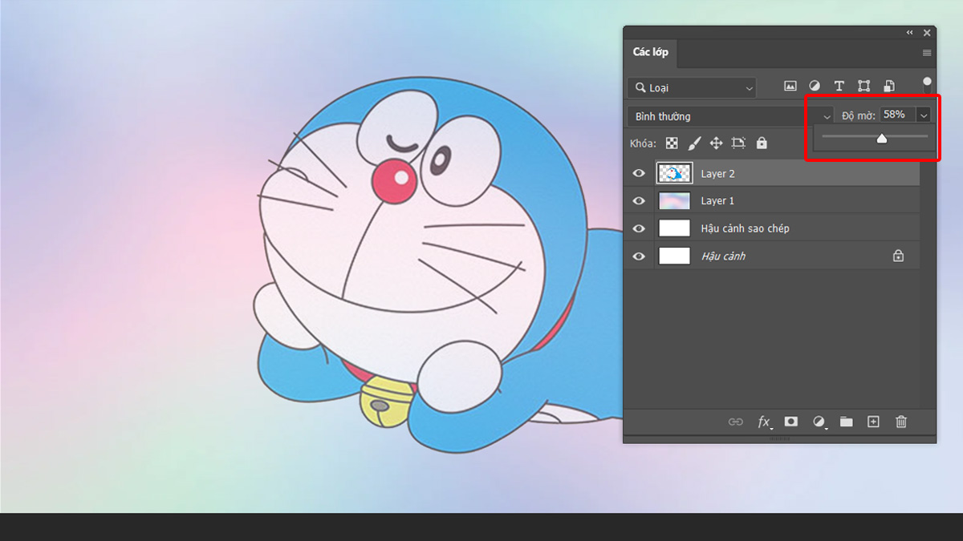Prevent artboard auto-nesting lock icon
The image size is (963, 541).
pyautogui.click(x=739, y=143)
